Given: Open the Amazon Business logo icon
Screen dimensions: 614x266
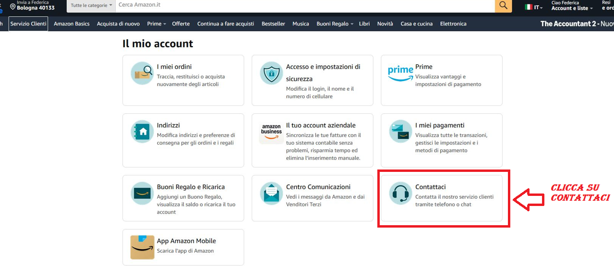Looking at the screenshot, I should 271,132.
